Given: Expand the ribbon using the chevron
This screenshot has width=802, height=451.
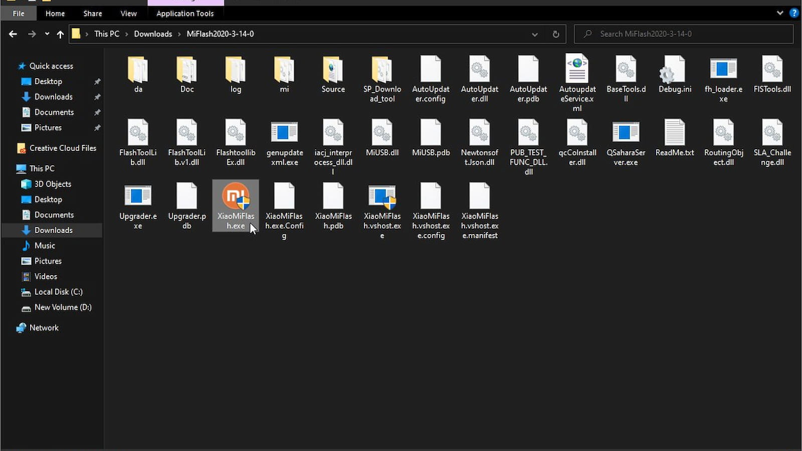Looking at the screenshot, I should [x=780, y=13].
